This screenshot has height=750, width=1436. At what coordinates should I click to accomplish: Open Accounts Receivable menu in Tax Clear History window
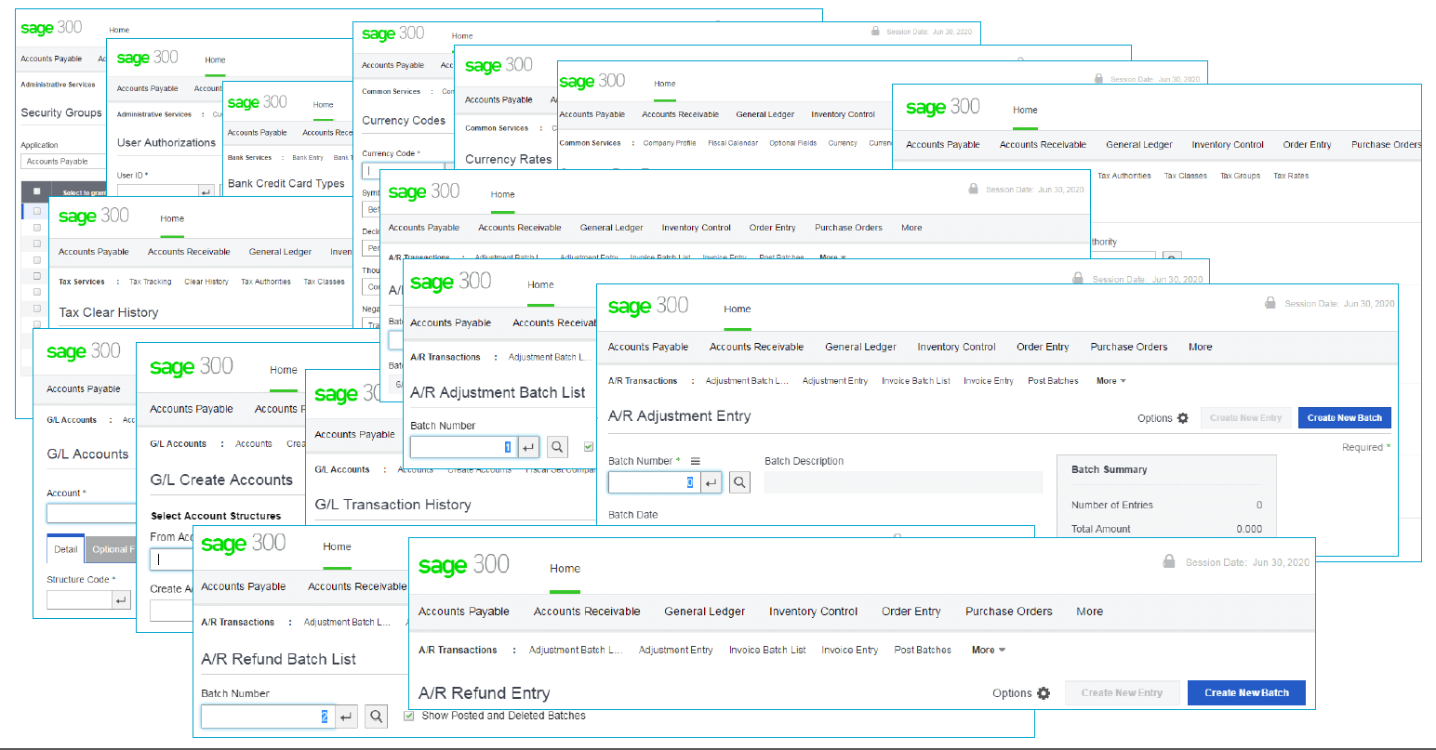click(x=189, y=252)
